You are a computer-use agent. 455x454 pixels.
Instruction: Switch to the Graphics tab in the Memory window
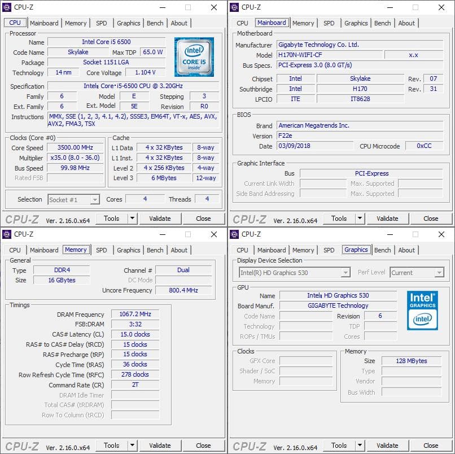[x=128, y=250]
